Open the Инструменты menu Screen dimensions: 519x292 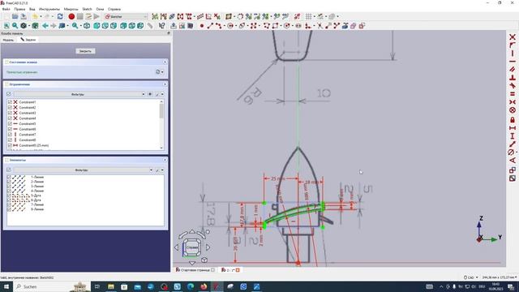click(x=49, y=9)
